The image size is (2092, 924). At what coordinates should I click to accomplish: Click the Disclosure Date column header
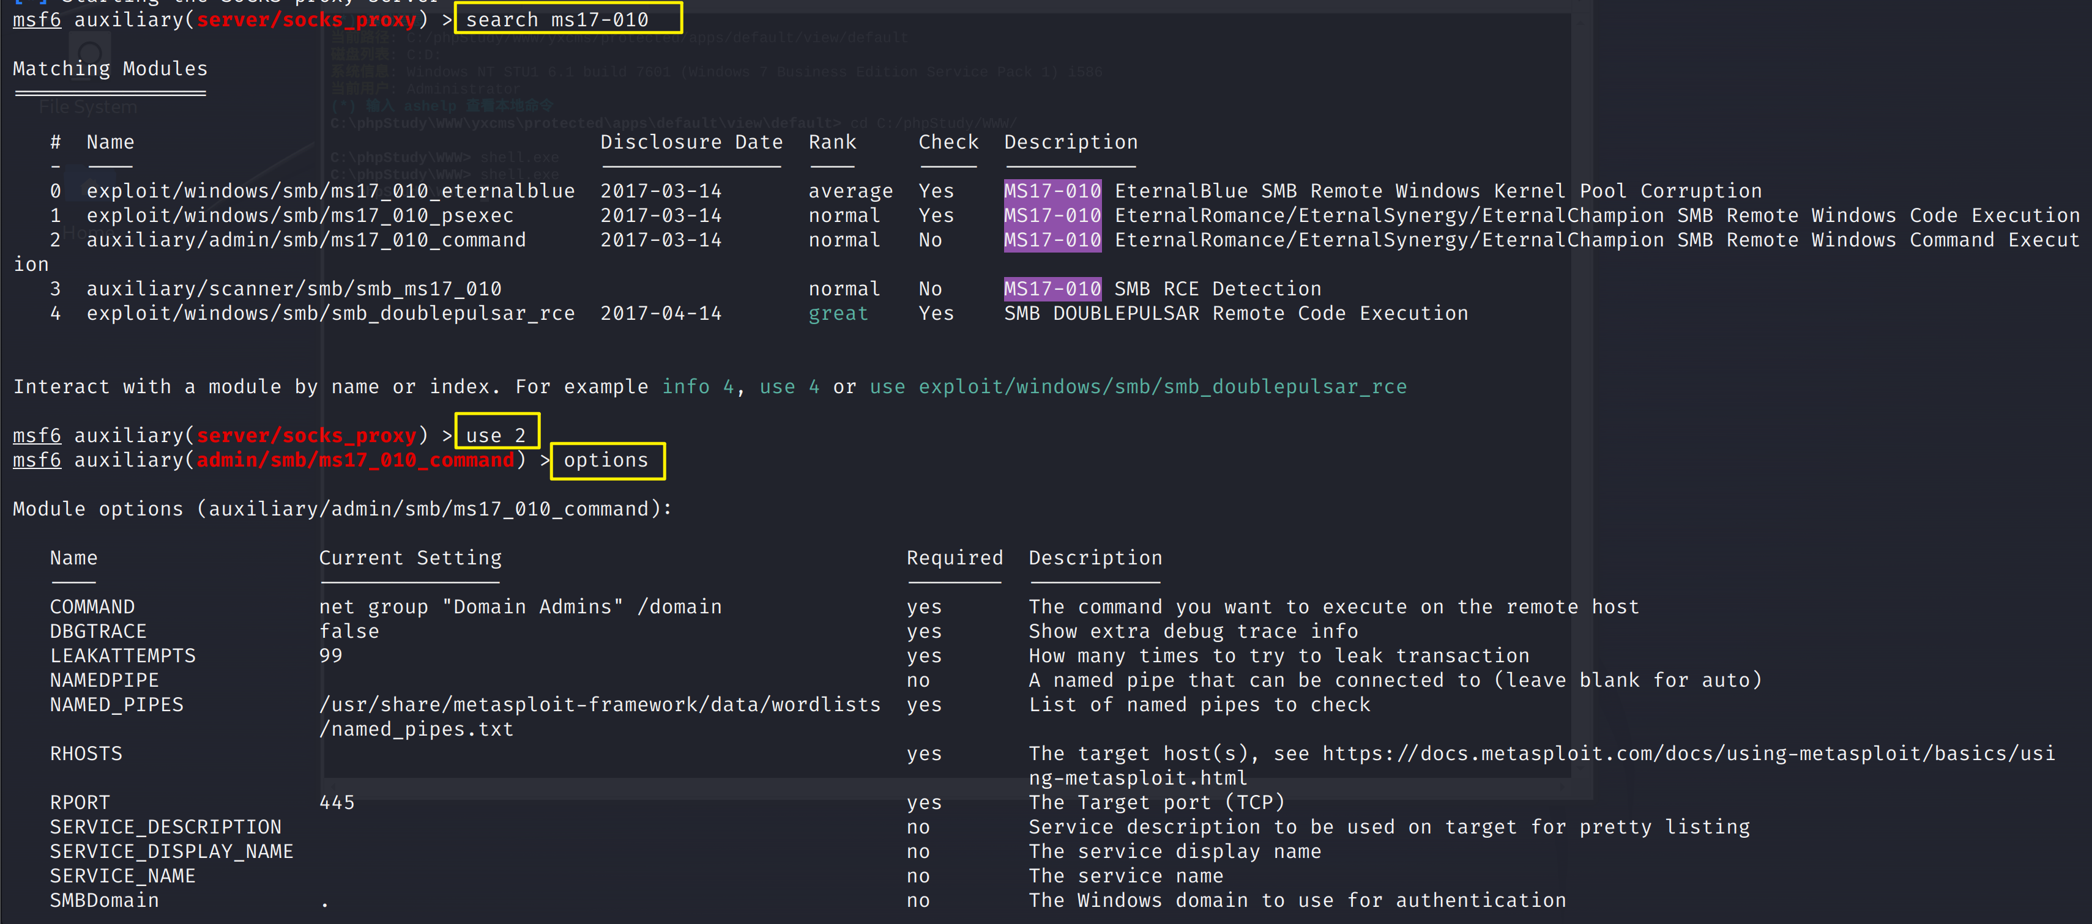point(692,142)
